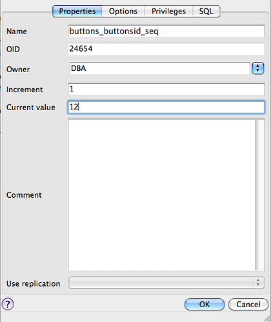
Task: Click the Use replication label
Action: pyautogui.click(x=34, y=283)
